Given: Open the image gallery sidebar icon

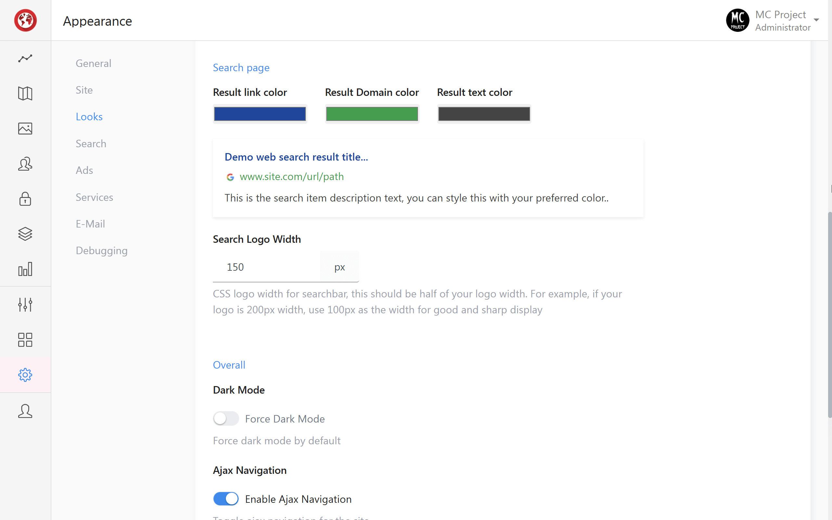Looking at the screenshot, I should 25,129.
